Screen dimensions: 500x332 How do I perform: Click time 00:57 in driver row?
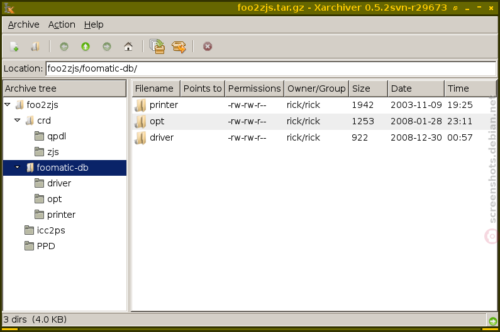pyautogui.click(x=460, y=137)
